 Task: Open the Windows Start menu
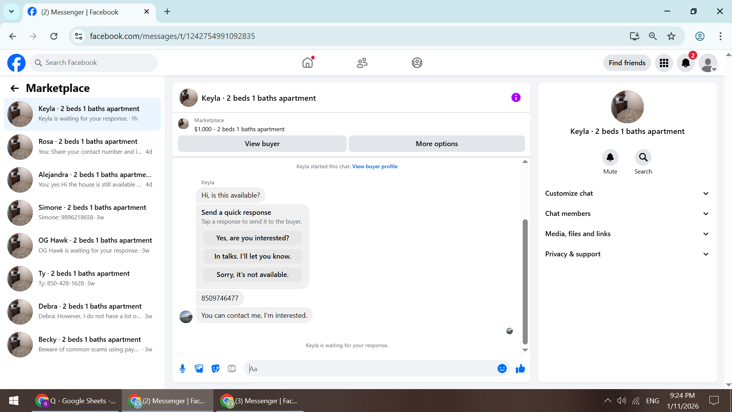click(14, 401)
